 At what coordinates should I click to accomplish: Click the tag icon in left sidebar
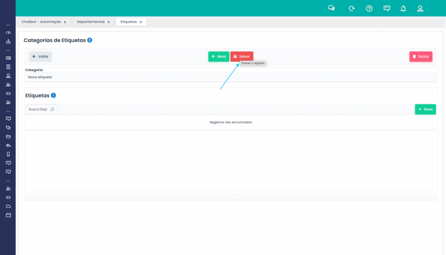tap(8, 127)
